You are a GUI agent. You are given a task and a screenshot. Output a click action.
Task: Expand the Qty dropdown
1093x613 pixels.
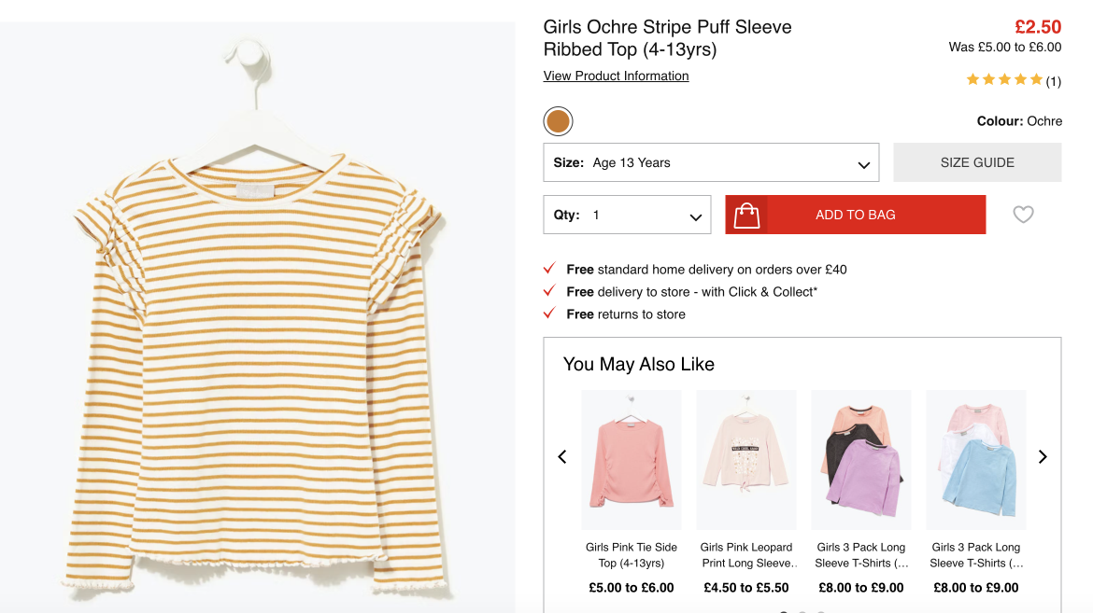click(x=628, y=215)
